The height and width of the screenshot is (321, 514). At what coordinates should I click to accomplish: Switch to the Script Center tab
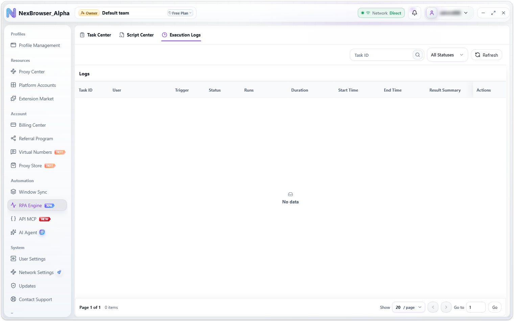coord(137,35)
